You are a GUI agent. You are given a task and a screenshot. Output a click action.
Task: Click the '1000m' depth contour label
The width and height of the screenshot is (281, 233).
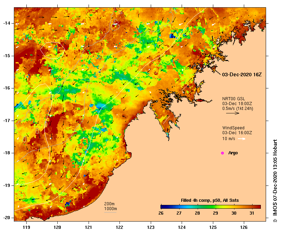[x=110, y=209]
